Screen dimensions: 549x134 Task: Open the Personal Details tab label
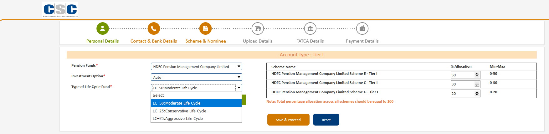click(103, 41)
